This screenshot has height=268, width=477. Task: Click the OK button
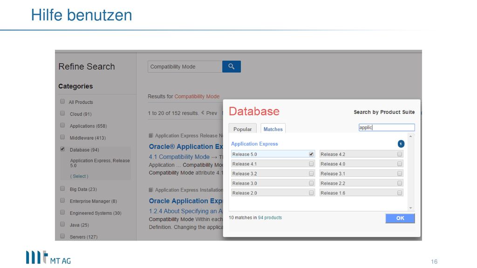(x=400, y=218)
